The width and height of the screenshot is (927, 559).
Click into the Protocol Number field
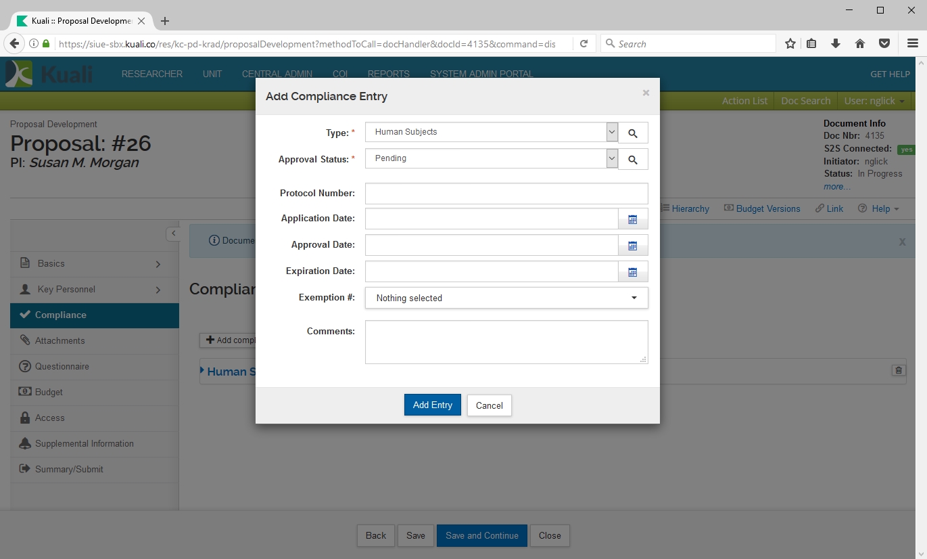[x=506, y=194]
